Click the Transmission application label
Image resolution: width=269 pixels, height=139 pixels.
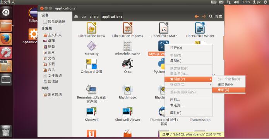[200, 120]
